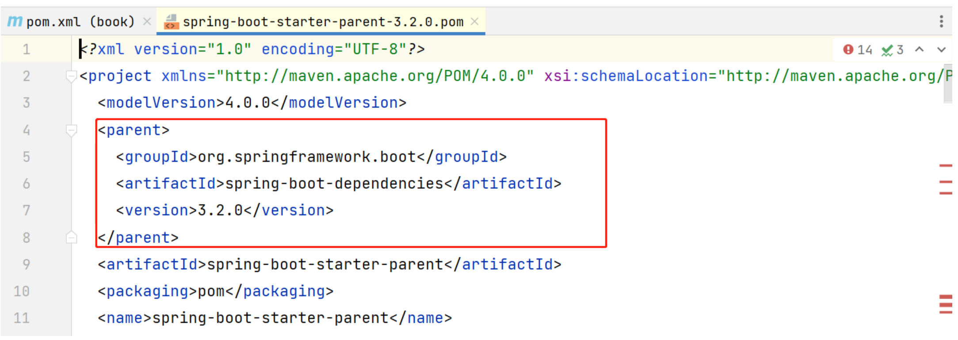958x340 pixels.
Task: Go to next highlighted error arrow
Action: pos(942,50)
